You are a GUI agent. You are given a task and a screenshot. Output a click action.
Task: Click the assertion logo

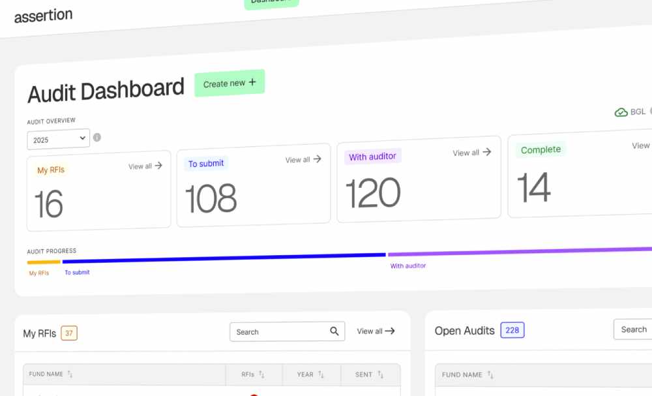[43, 16]
